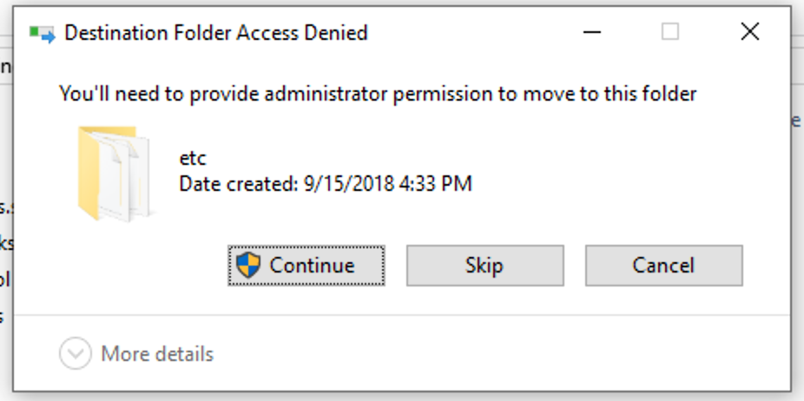Close the Access Denied dialog
Viewport: 804px width, 401px height.
pyautogui.click(x=750, y=32)
